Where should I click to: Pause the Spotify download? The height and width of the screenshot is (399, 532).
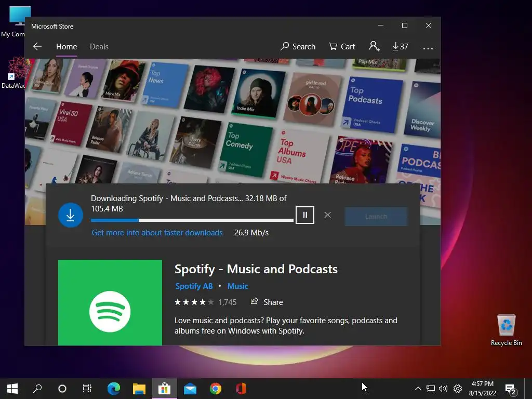click(304, 215)
